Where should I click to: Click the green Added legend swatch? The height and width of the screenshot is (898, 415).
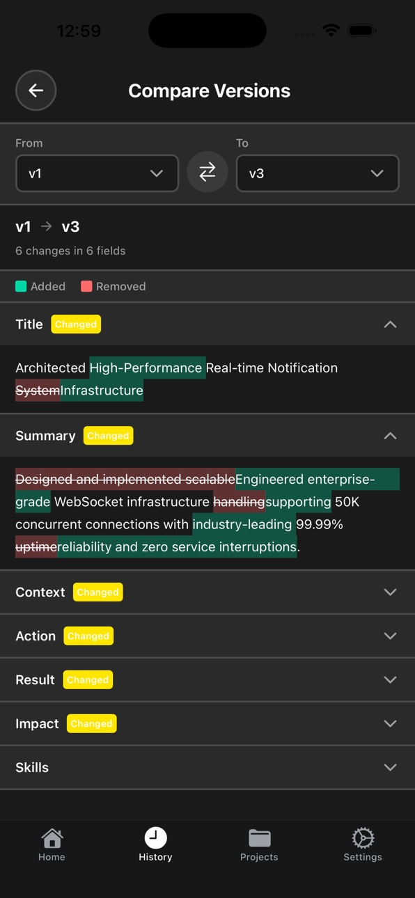tap(22, 286)
